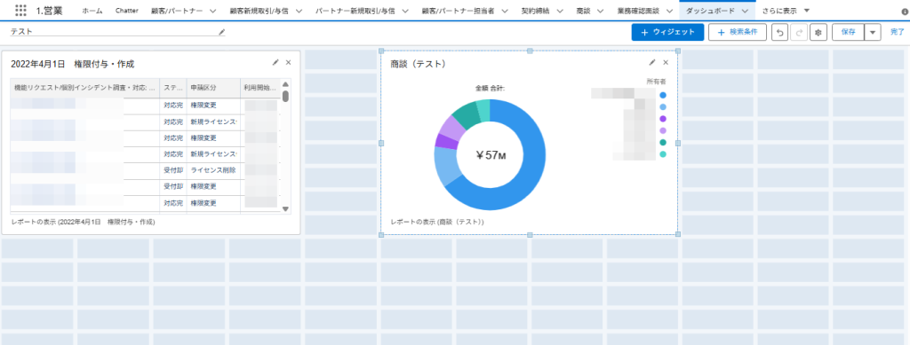
Task: Click the 申請区分 column header
Action: click(x=213, y=88)
